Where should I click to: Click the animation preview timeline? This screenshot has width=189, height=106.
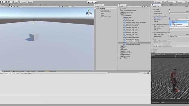click(172, 56)
